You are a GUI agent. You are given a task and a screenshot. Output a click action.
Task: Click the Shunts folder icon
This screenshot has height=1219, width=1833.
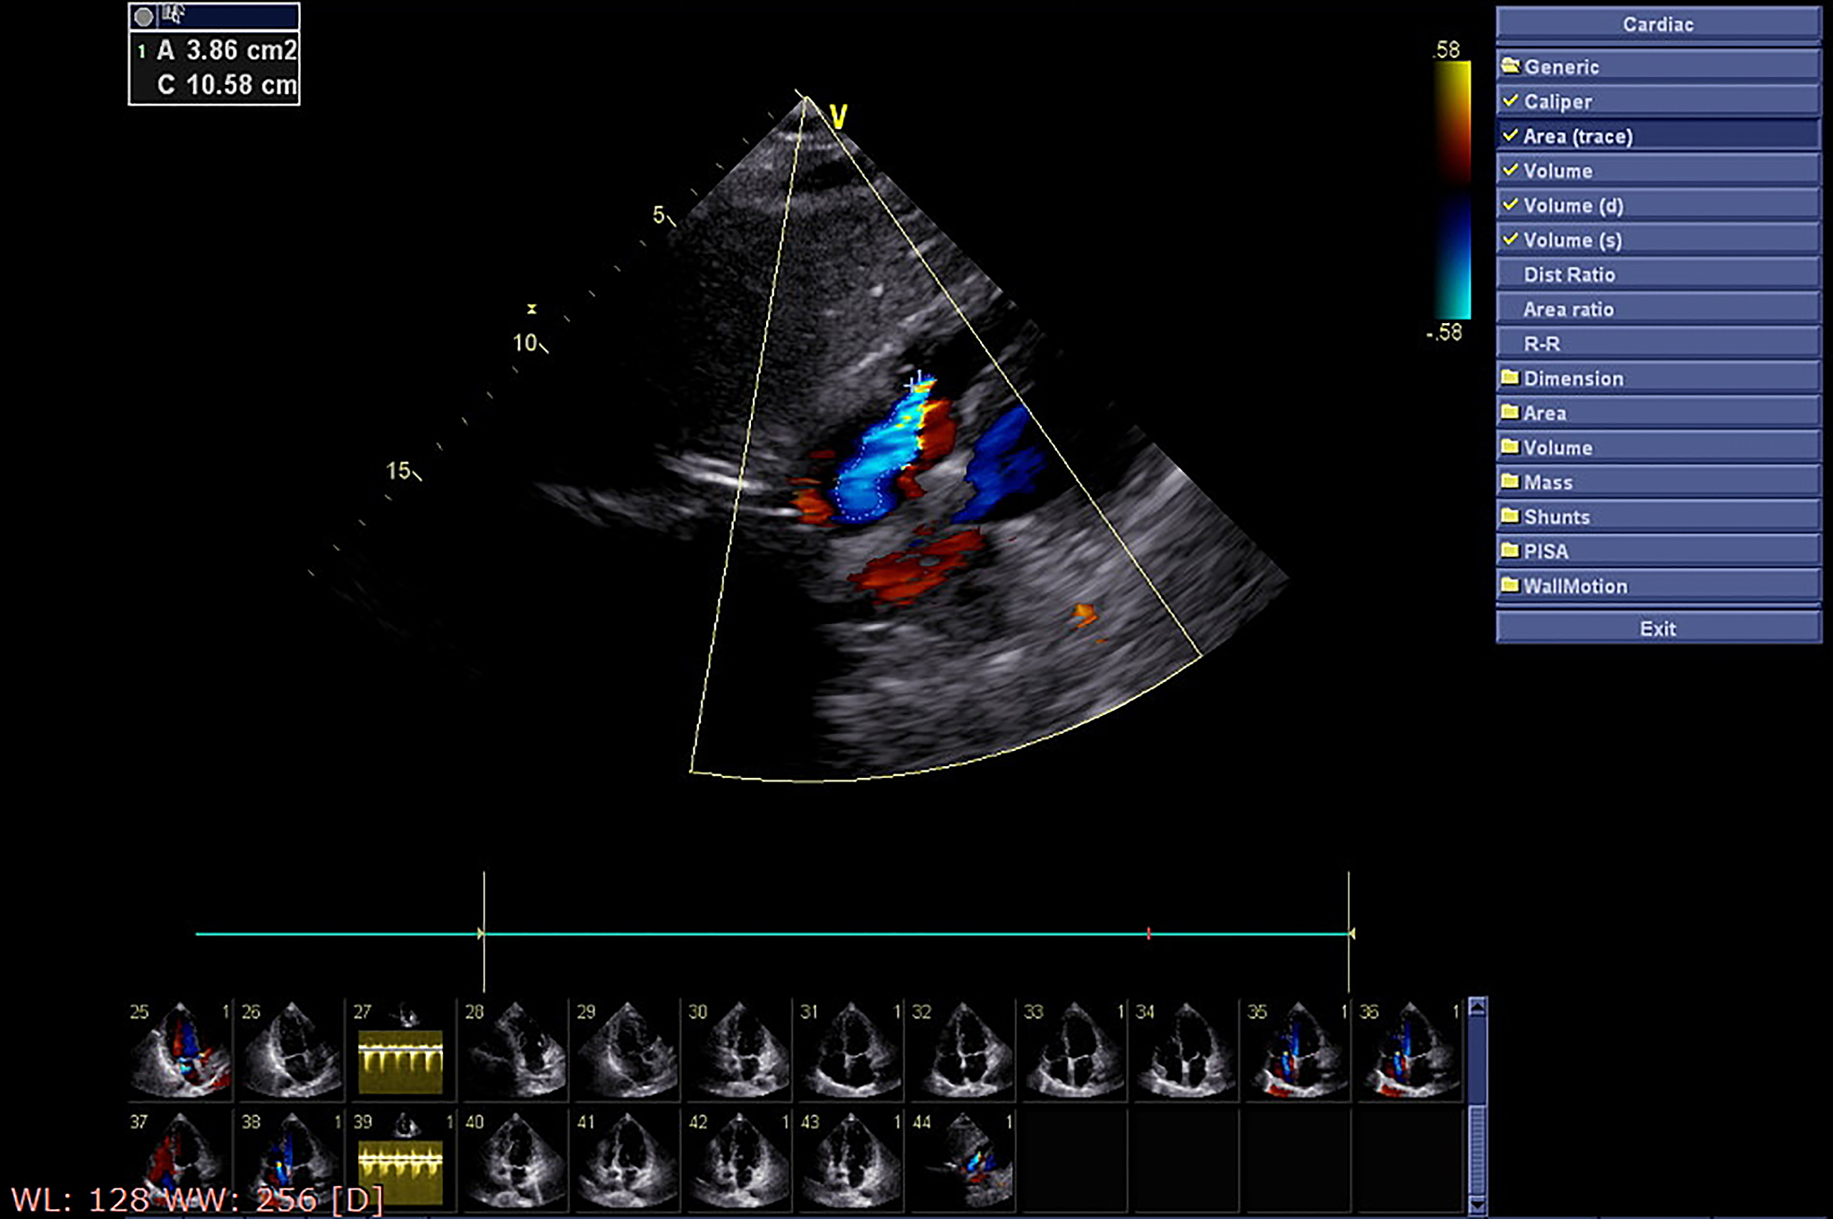(x=1511, y=516)
